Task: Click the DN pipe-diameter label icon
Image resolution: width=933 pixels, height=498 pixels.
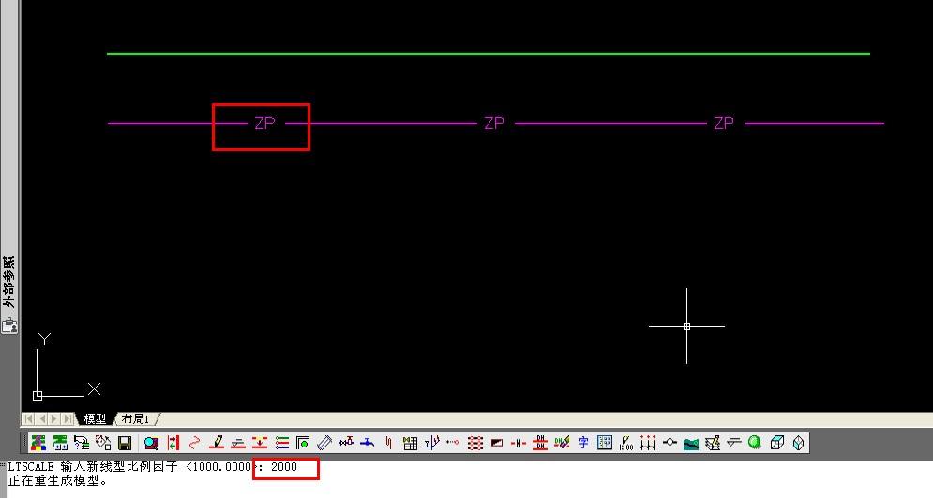Action: tap(540, 443)
